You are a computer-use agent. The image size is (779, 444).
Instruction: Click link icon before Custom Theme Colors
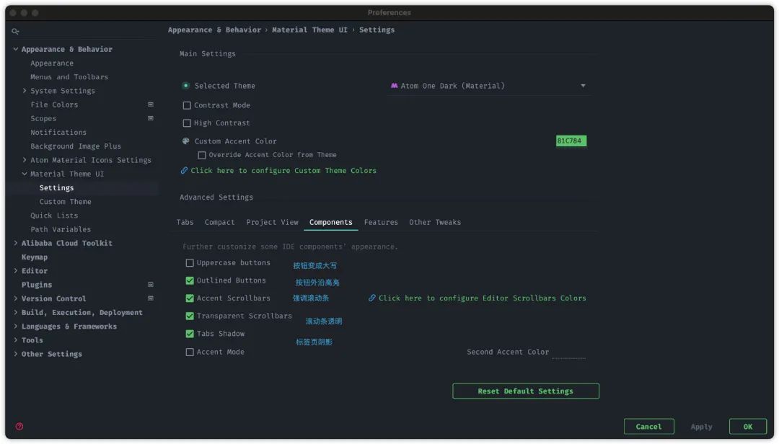pos(184,170)
